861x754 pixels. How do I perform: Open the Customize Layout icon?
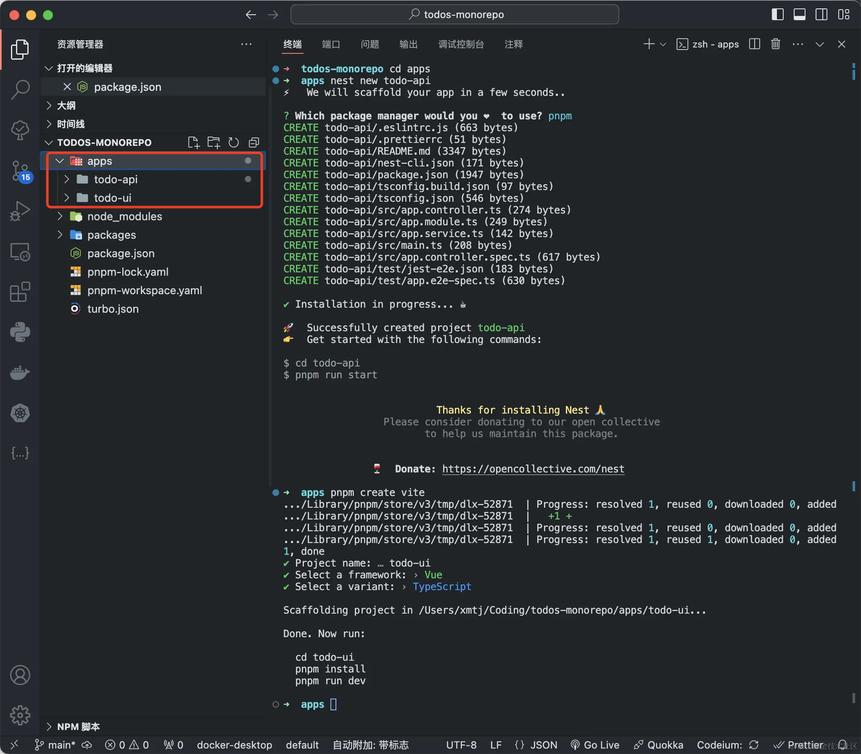pyautogui.click(x=844, y=15)
